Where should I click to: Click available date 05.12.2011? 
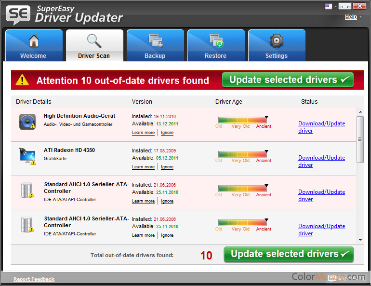pyautogui.click(x=167, y=158)
